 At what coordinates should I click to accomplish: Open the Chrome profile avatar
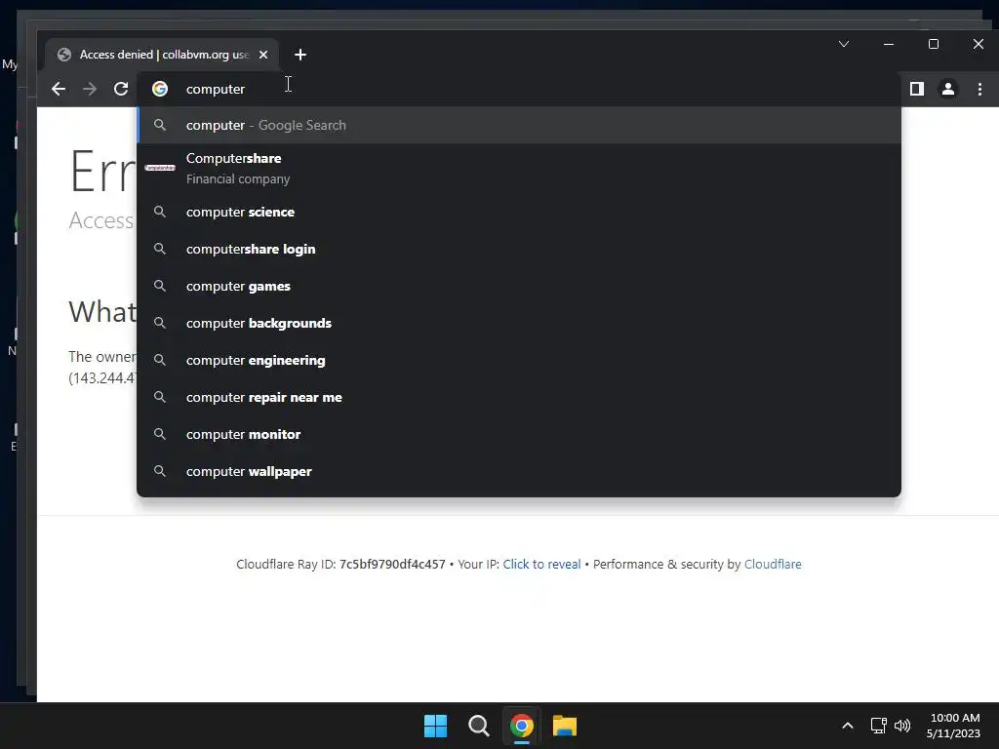[948, 89]
